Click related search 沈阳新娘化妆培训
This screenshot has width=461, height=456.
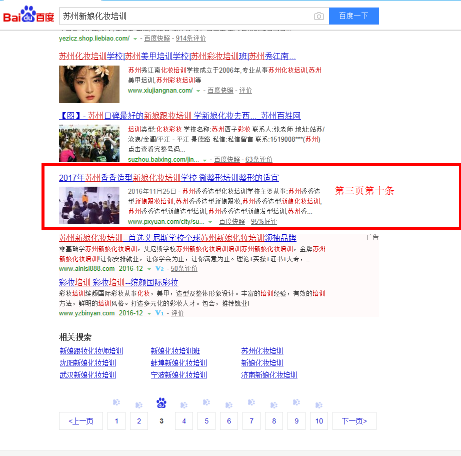coord(88,363)
